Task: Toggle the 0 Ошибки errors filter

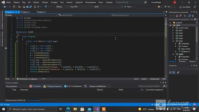Action: 35,86
